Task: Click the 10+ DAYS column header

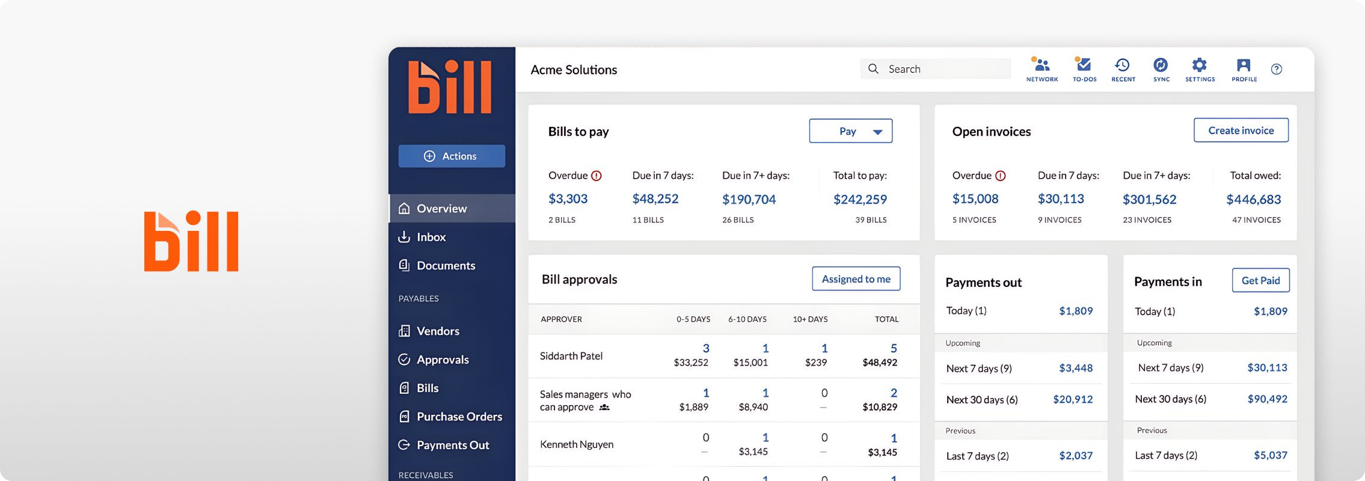Action: point(810,319)
